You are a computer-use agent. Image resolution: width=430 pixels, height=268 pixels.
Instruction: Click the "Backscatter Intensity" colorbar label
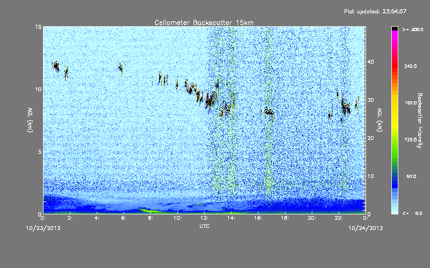point(420,121)
